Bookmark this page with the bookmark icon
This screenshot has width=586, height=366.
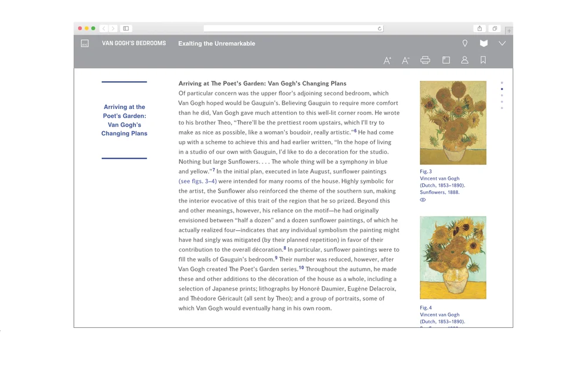[483, 60]
